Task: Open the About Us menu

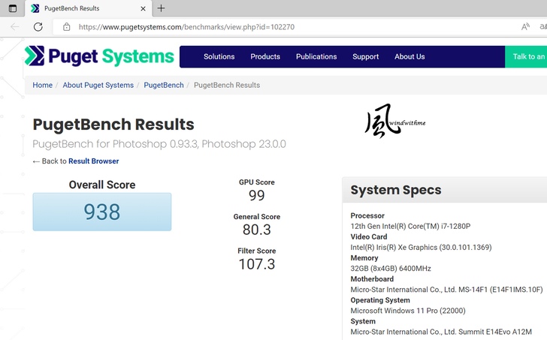Action: pyautogui.click(x=409, y=56)
